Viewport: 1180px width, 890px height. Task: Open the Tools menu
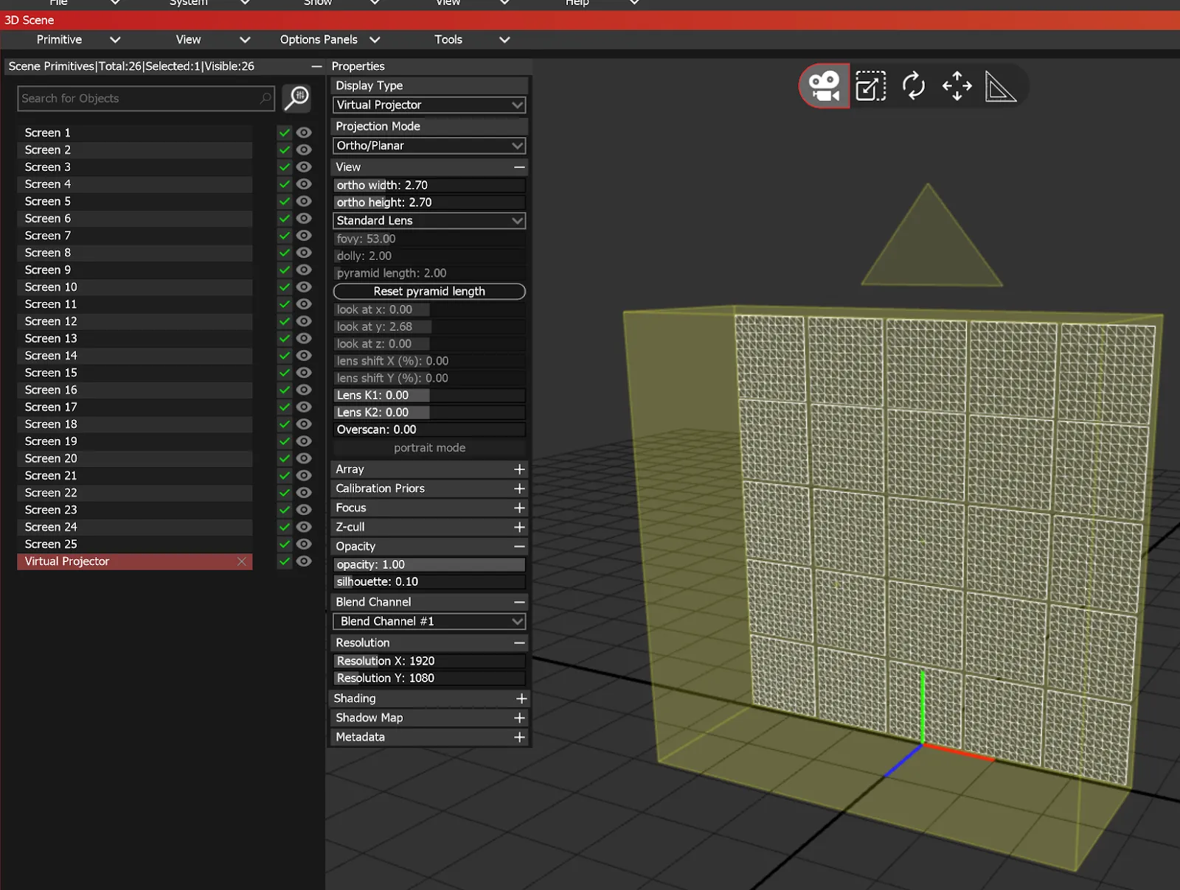[472, 40]
